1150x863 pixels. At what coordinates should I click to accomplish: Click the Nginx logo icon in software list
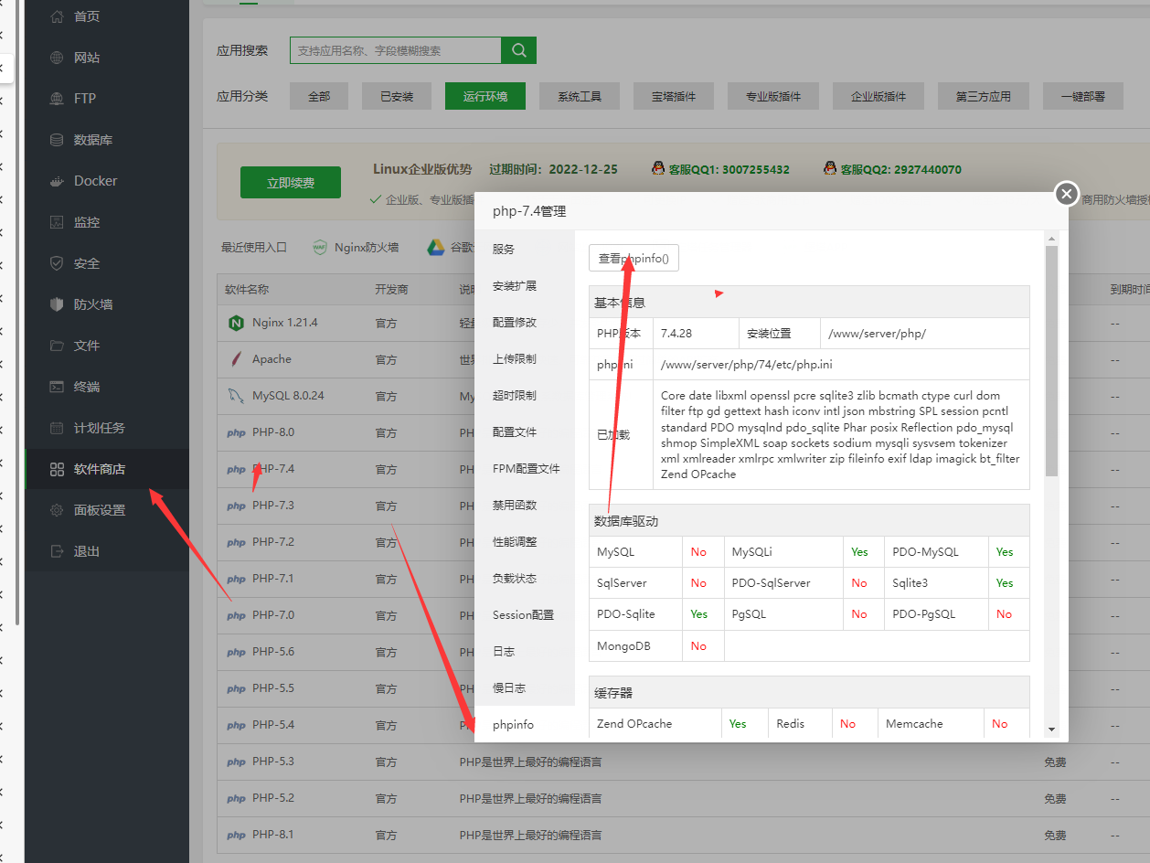click(x=236, y=323)
